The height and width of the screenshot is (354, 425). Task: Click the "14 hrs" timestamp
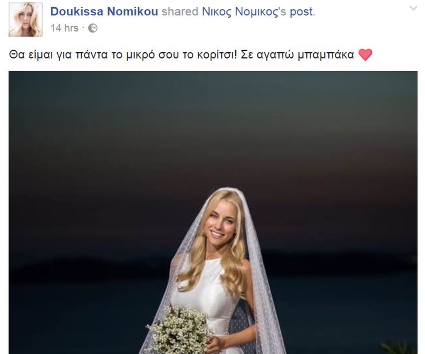click(64, 28)
